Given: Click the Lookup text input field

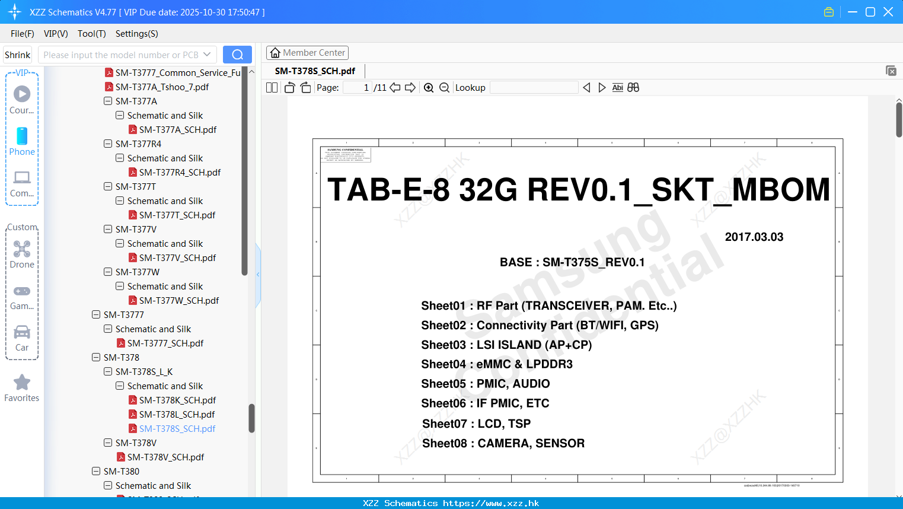Looking at the screenshot, I should pos(534,88).
